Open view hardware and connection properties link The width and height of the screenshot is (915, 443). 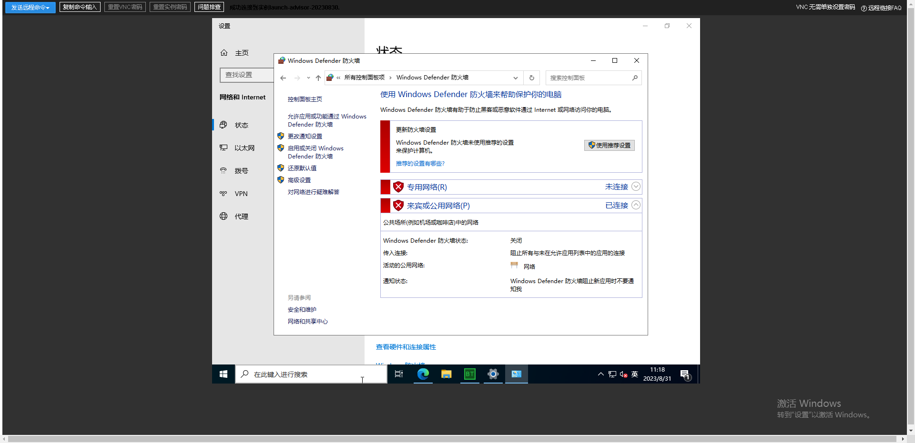(x=406, y=347)
